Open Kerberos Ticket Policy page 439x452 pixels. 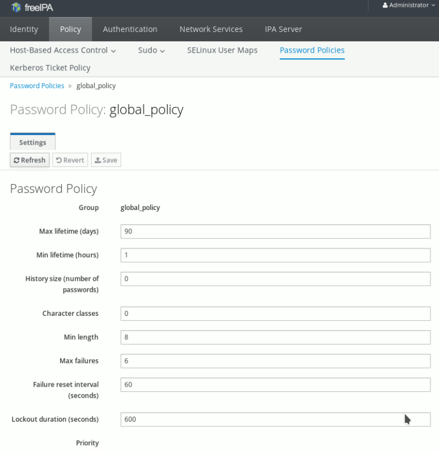point(50,68)
